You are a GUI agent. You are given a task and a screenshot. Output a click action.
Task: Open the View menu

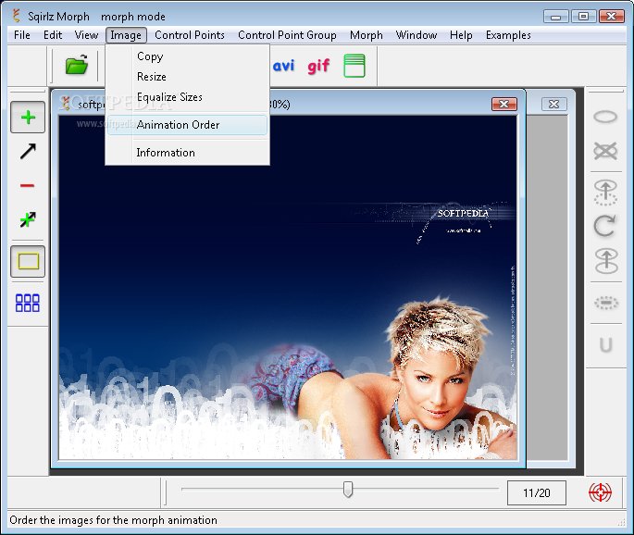pyautogui.click(x=86, y=35)
